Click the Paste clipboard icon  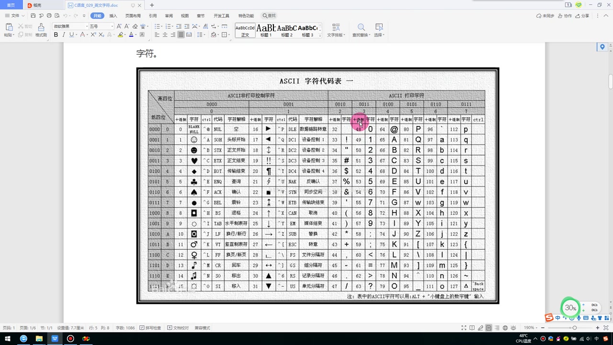9,27
